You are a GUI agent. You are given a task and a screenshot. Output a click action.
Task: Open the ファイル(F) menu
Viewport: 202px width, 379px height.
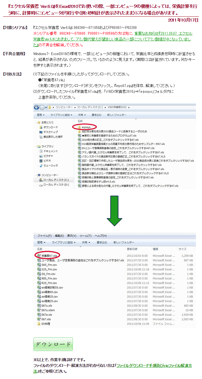(44, 236)
